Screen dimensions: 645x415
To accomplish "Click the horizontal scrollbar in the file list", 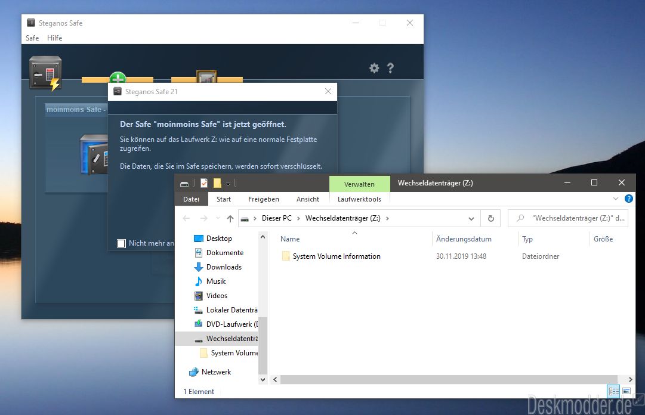I will pyautogui.click(x=448, y=380).
